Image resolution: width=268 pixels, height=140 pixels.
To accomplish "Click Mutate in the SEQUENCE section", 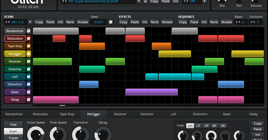I will coord(227,22).
